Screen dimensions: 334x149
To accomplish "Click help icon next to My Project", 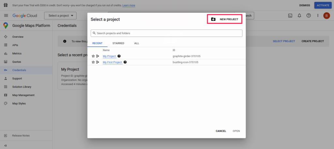I will click(119, 56).
